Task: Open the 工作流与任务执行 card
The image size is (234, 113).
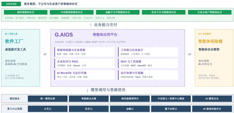Action: 148,52
